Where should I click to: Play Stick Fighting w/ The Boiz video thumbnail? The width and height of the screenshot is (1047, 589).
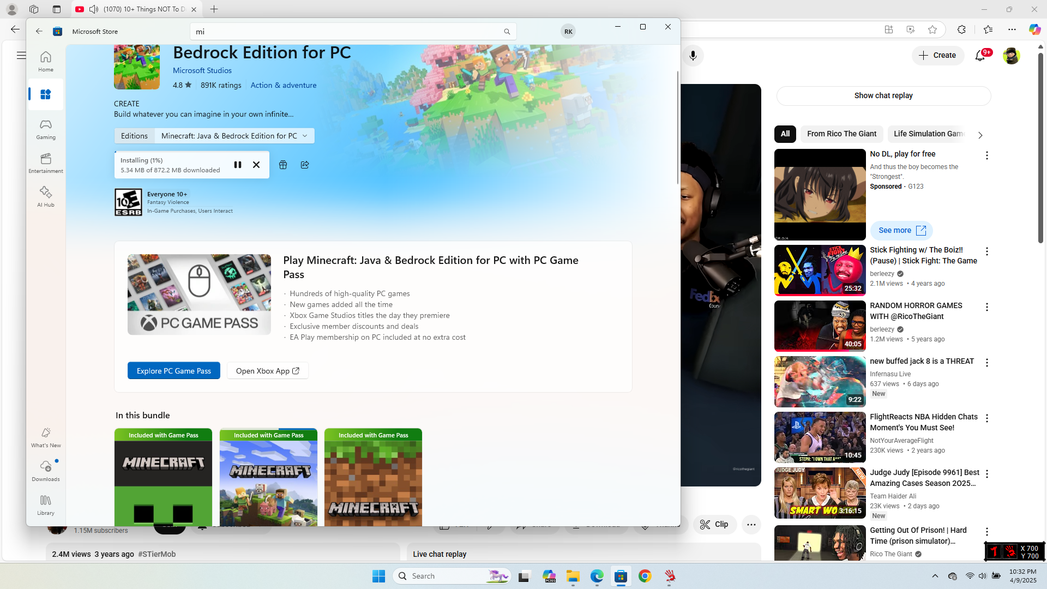820,271
